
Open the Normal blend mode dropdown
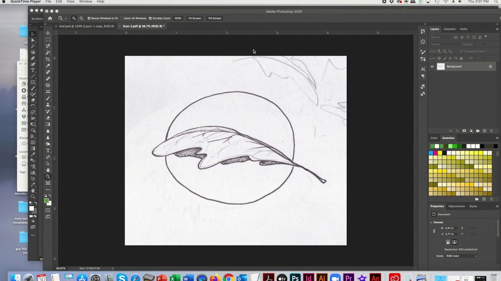click(445, 44)
